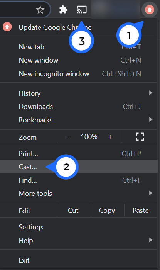Click the red update arrow beside Update Google Chrome
Viewport: 160px width, 270px height.
point(7,27)
